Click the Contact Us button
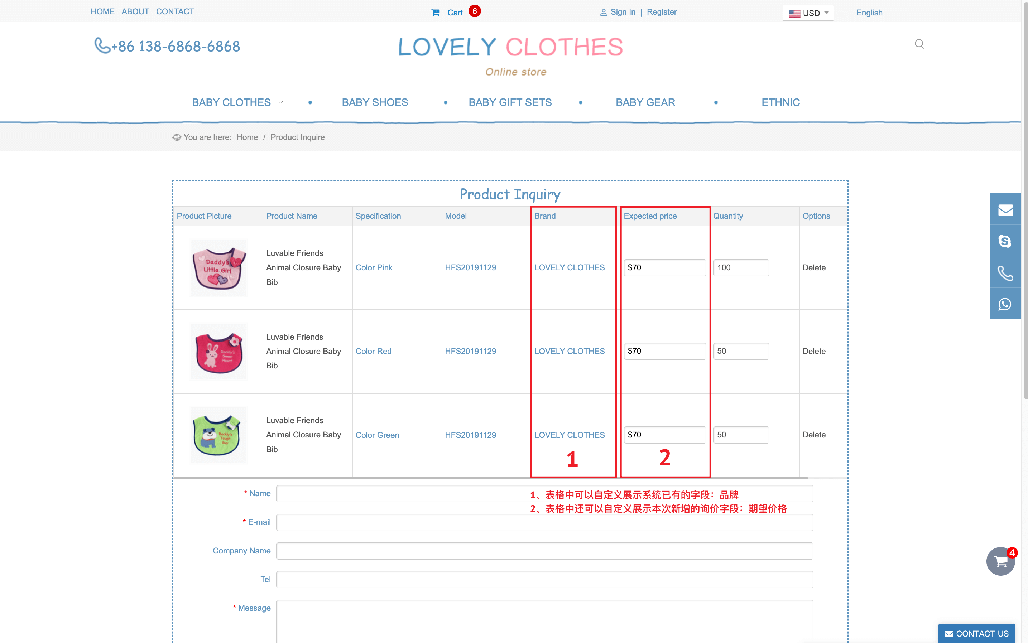1028x643 pixels. coord(976,633)
